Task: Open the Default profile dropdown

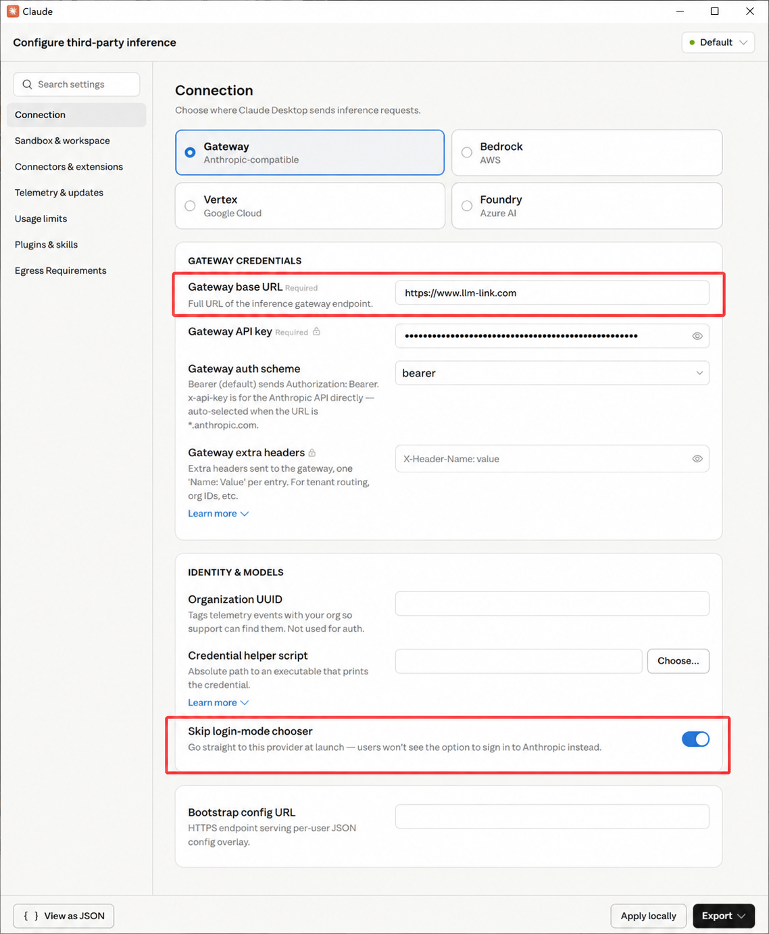Action: (x=718, y=43)
